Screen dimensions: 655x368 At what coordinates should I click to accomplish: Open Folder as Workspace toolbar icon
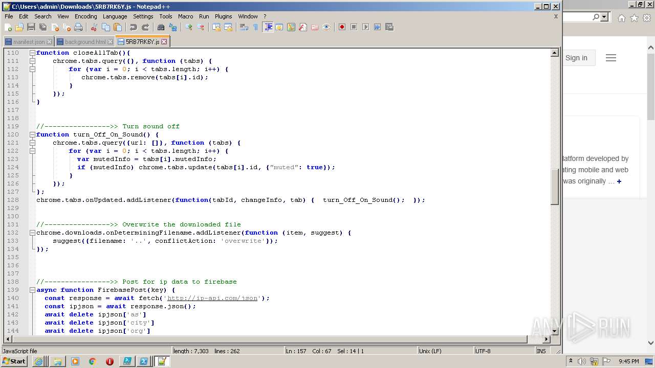[315, 27]
